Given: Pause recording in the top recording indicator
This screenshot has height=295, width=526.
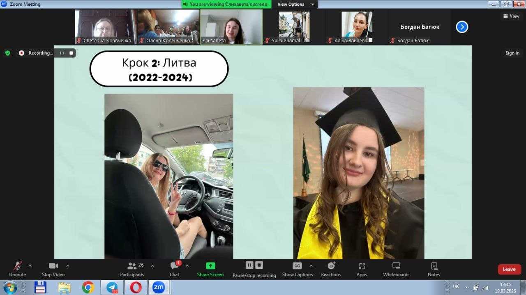Looking at the screenshot, I should click(62, 53).
